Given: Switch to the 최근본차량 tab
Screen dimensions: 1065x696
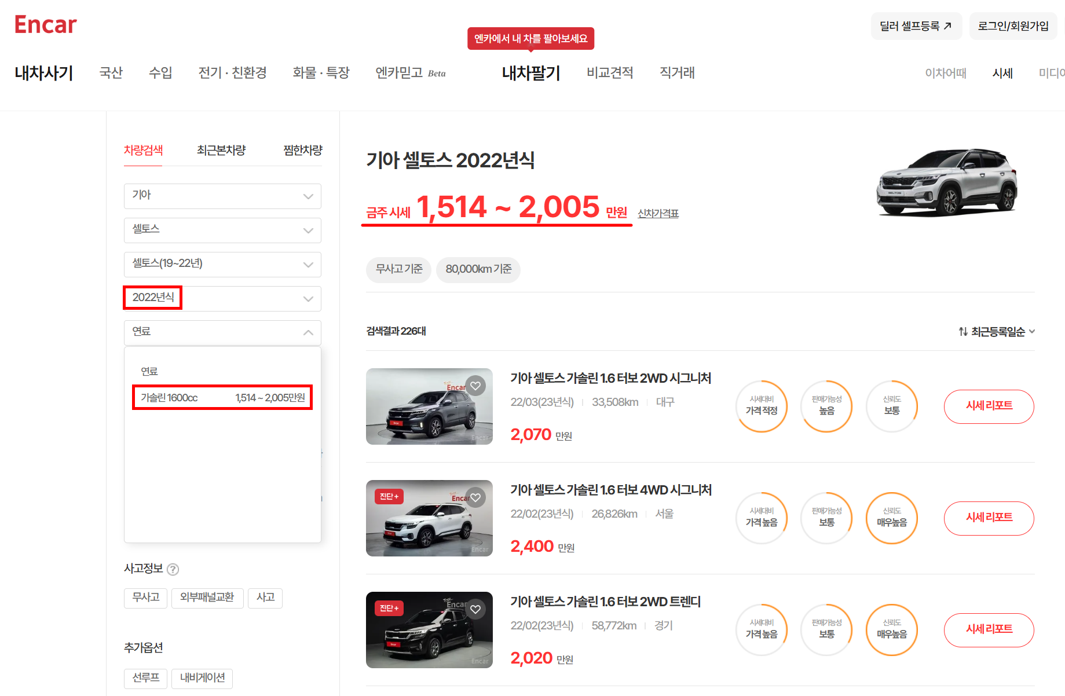Looking at the screenshot, I should [x=221, y=151].
